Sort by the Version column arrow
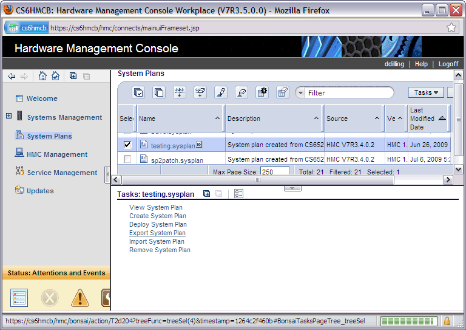Viewport: 466px width, 330px height. click(x=400, y=118)
